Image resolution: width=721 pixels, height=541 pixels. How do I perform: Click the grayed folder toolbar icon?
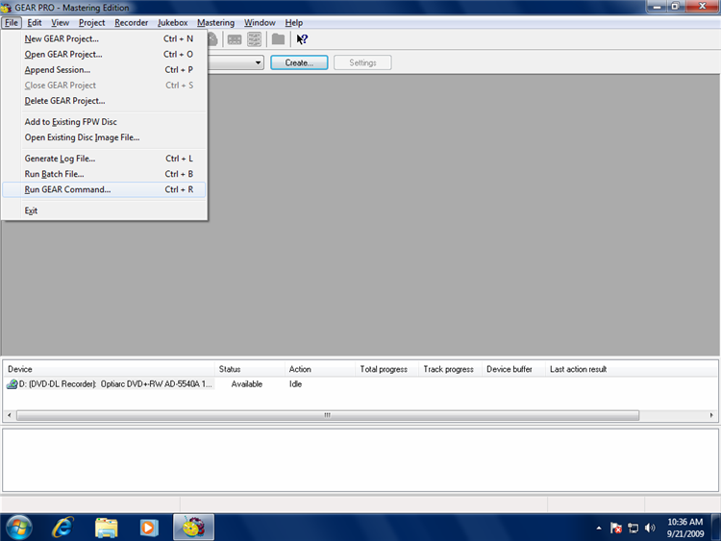pos(278,39)
